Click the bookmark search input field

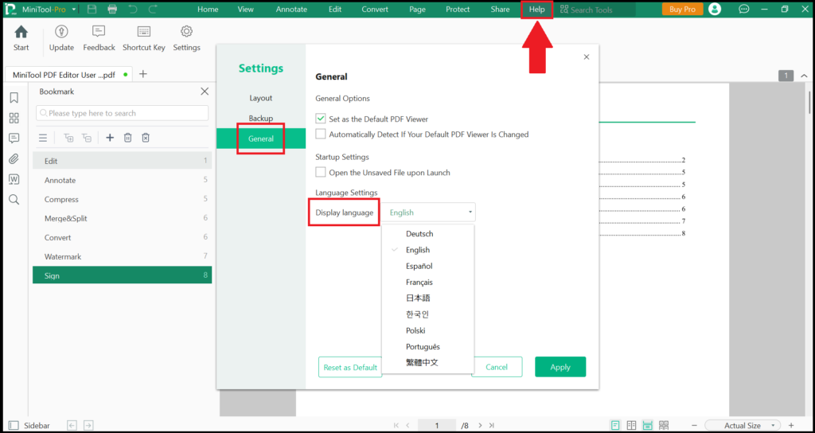[122, 113]
